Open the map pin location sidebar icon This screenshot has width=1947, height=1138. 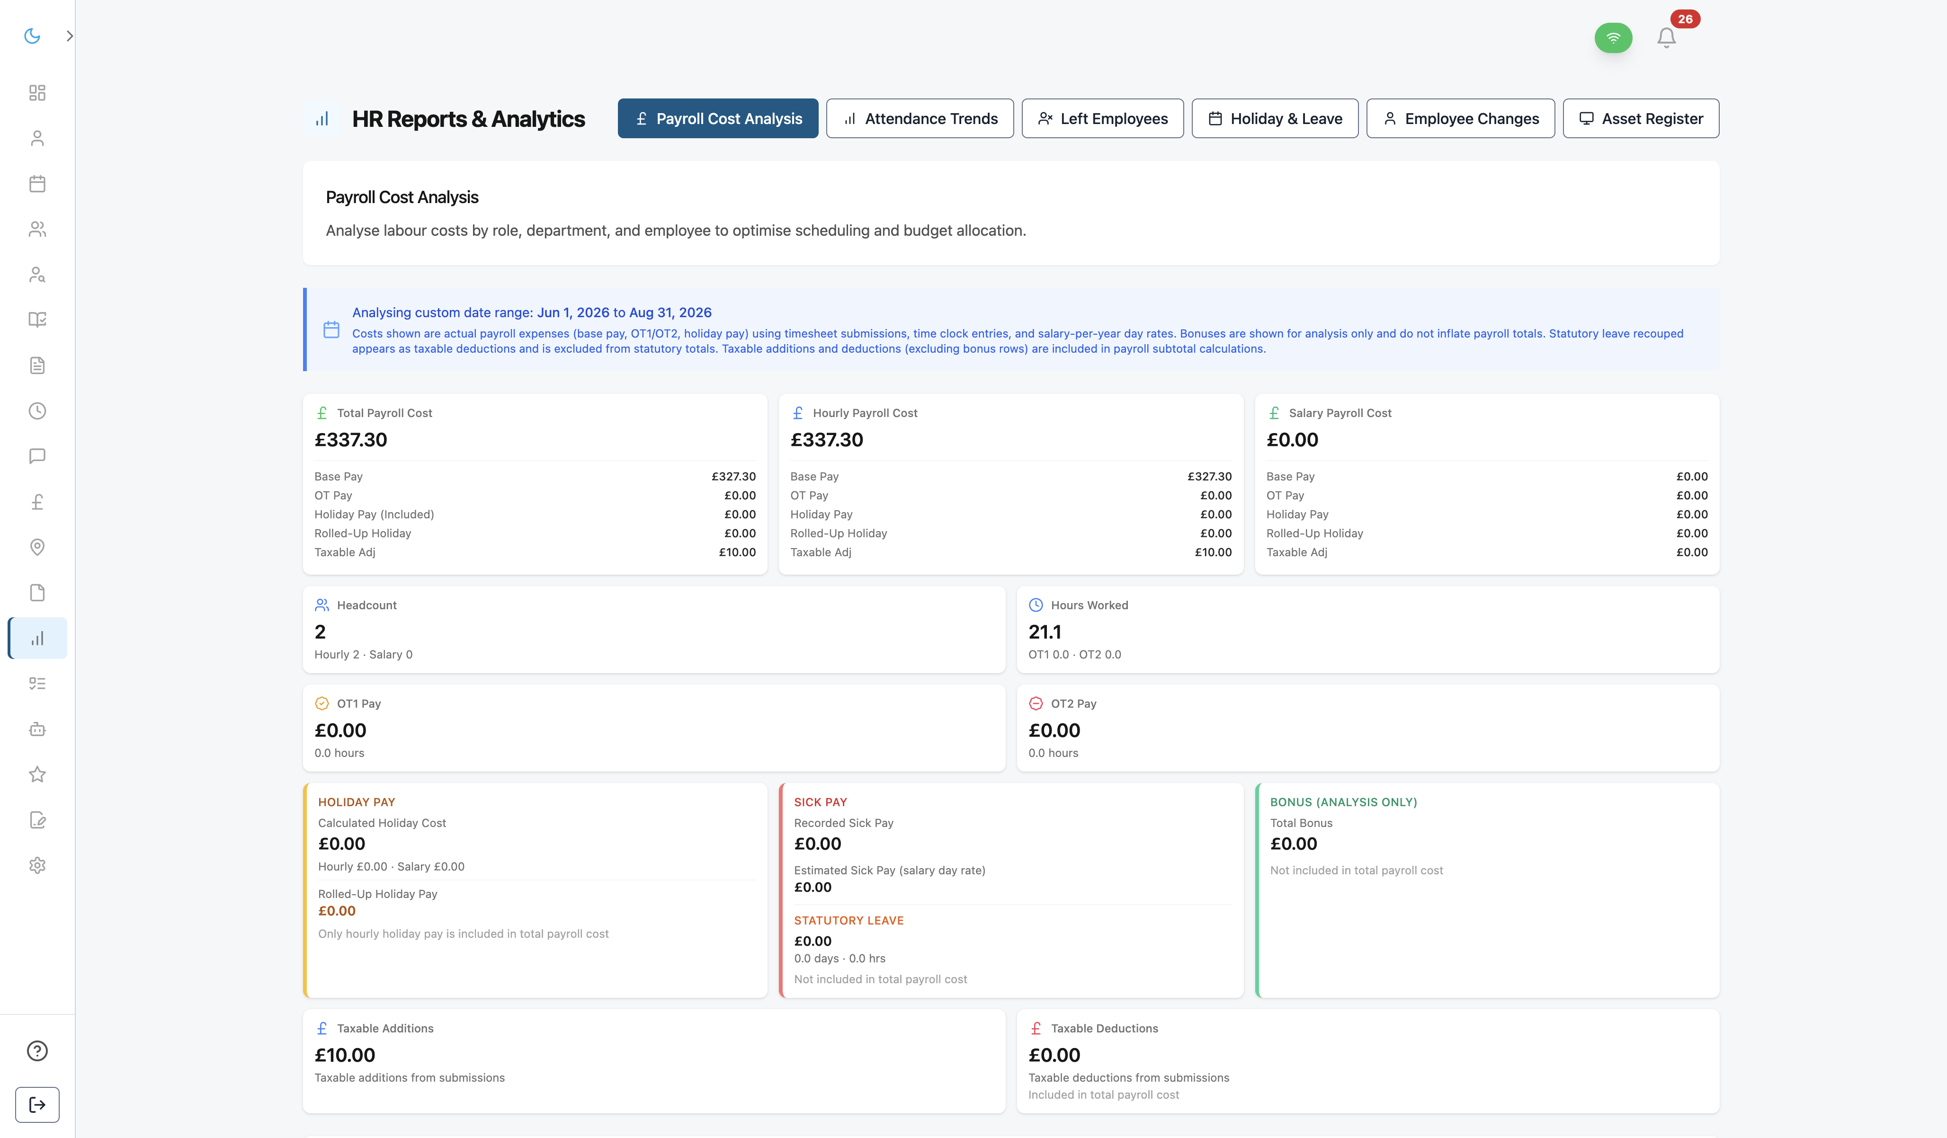click(x=37, y=547)
